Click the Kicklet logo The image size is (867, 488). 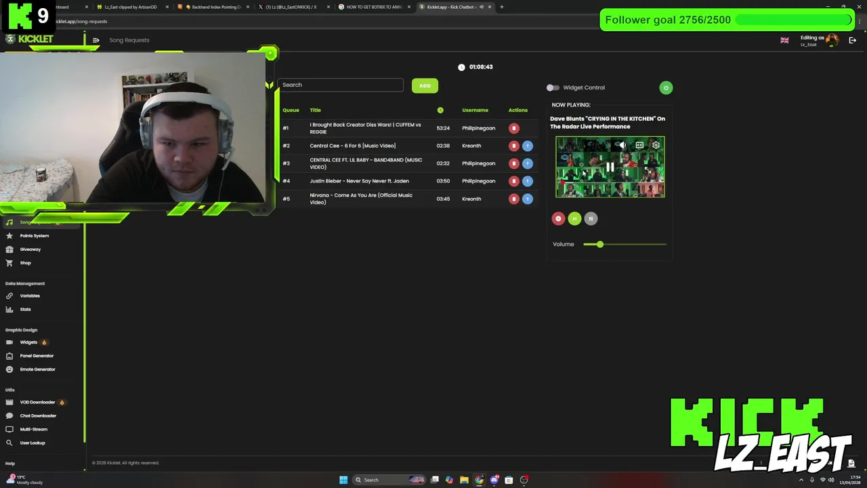click(x=29, y=39)
